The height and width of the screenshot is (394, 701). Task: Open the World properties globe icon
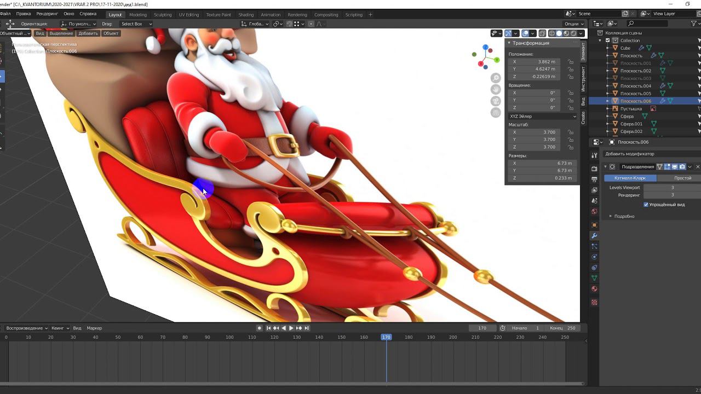594,211
